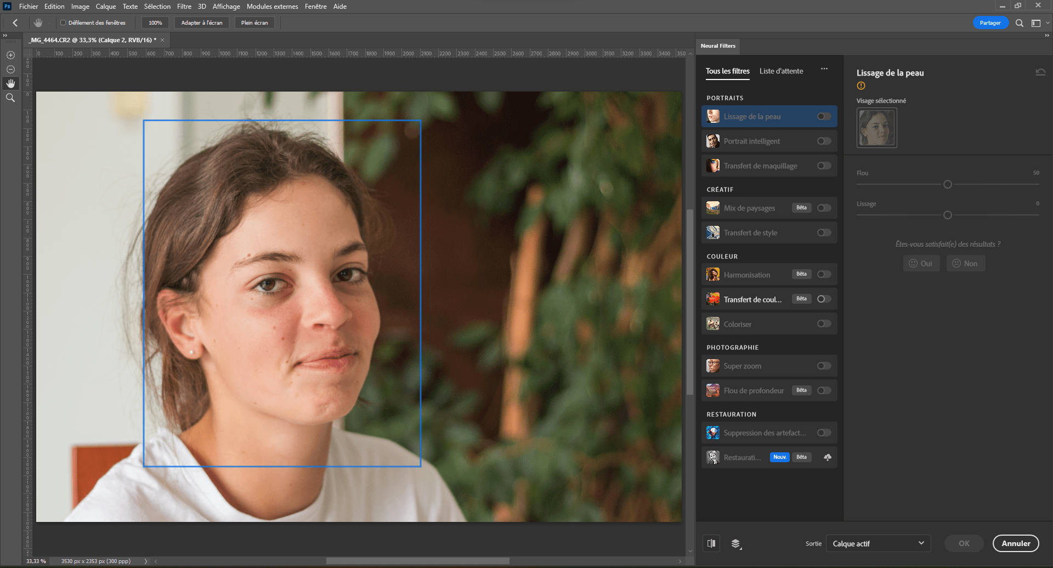Click the Adapter à l'écran button
Image resolution: width=1053 pixels, height=568 pixels.
(201, 22)
